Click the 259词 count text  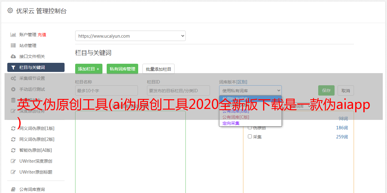(x=342, y=137)
